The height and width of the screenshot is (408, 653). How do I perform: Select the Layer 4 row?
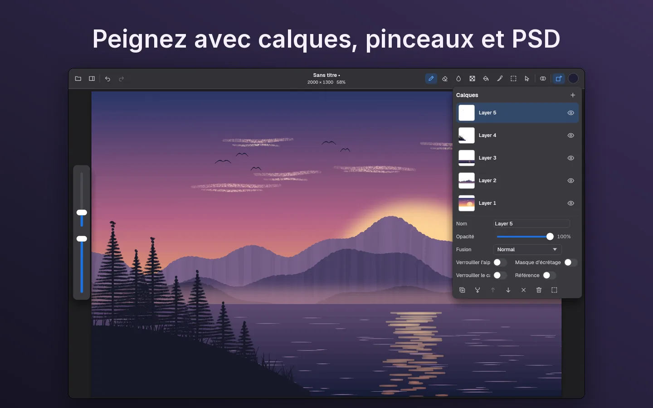click(x=517, y=136)
